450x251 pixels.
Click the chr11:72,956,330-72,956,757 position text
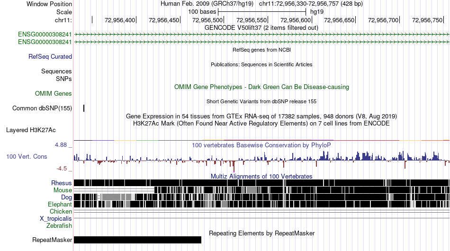pos(311,4)
